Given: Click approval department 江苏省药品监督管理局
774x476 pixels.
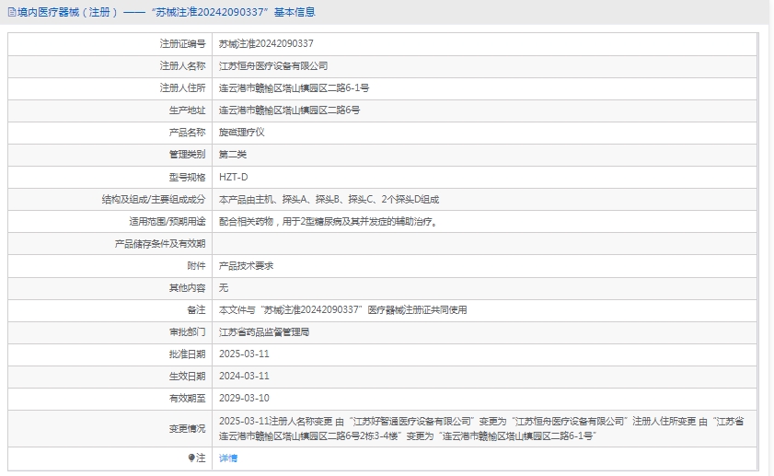Looking at the screenshot, I should 264,331.
